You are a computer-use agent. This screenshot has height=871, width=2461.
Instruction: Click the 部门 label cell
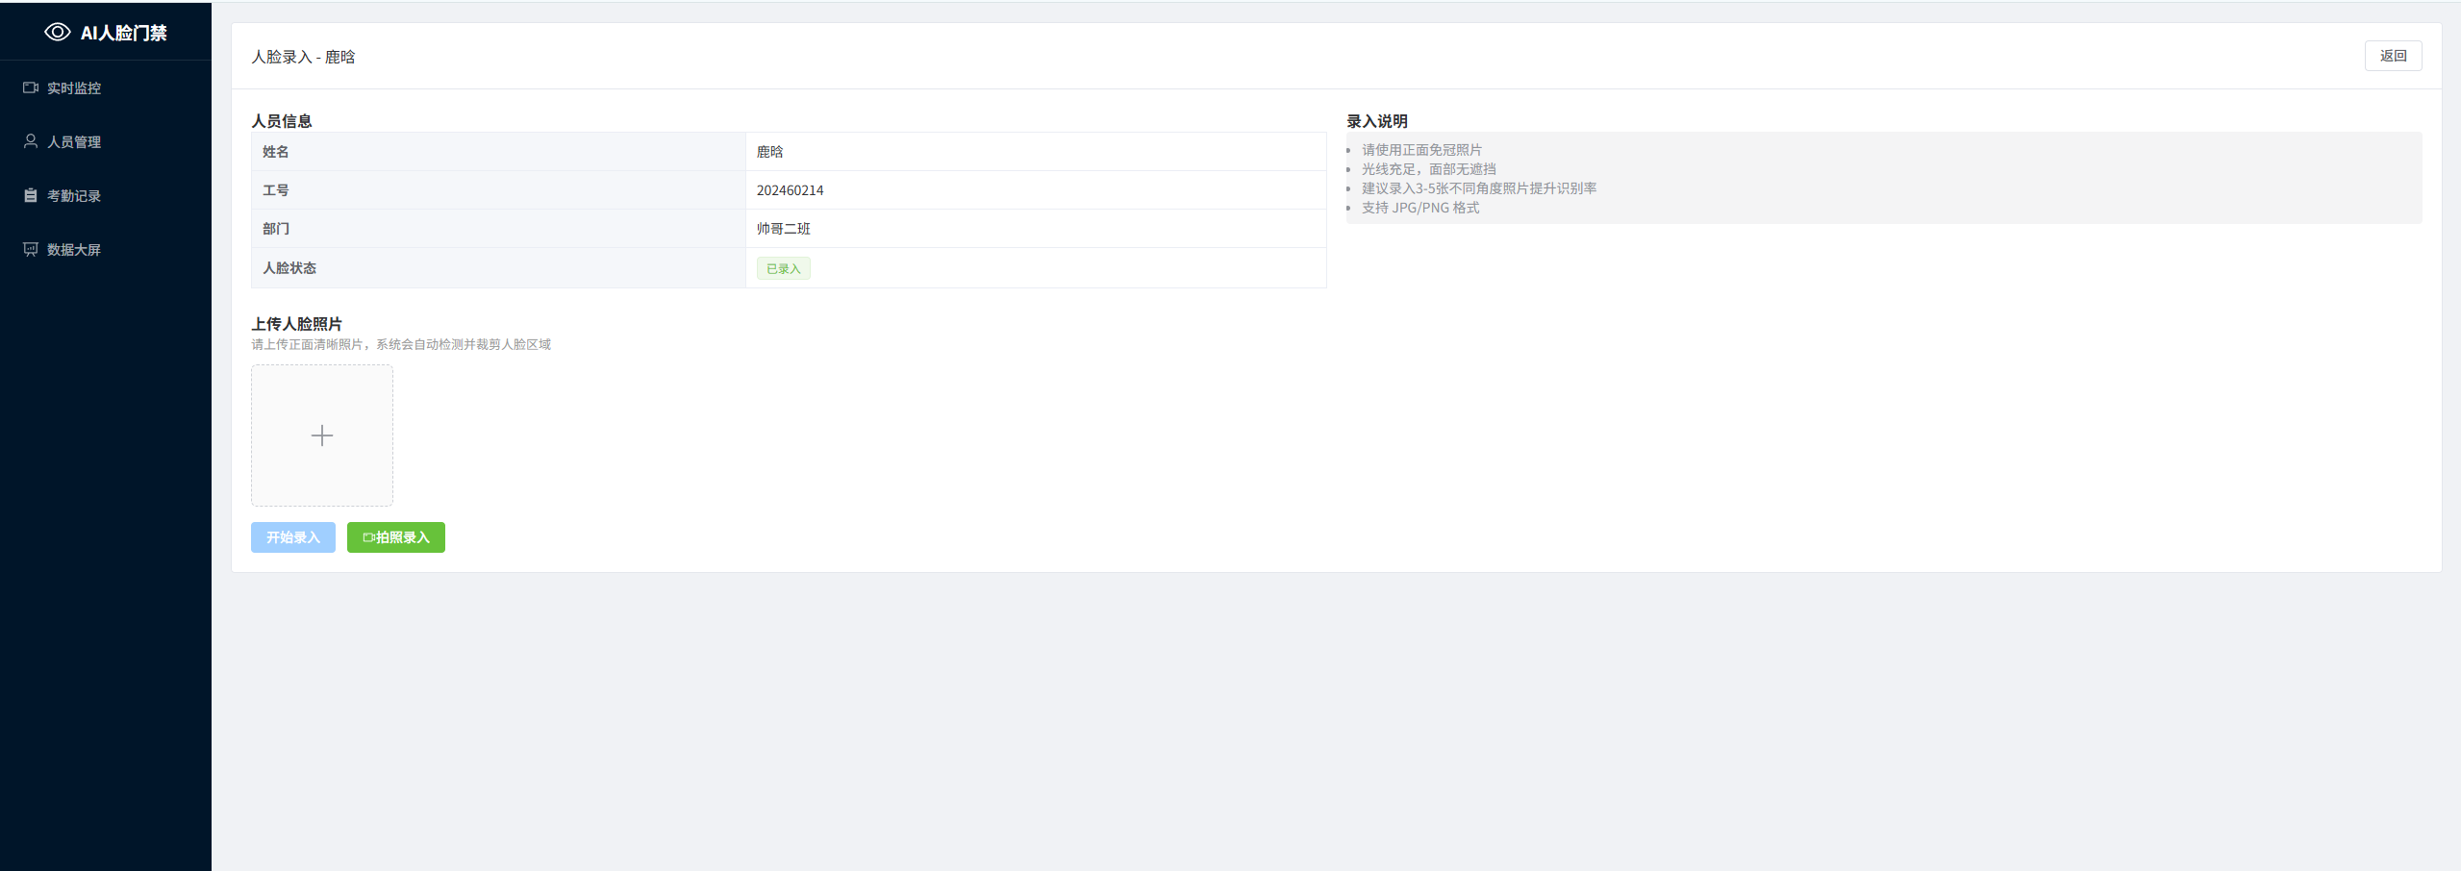pos(498,229)
